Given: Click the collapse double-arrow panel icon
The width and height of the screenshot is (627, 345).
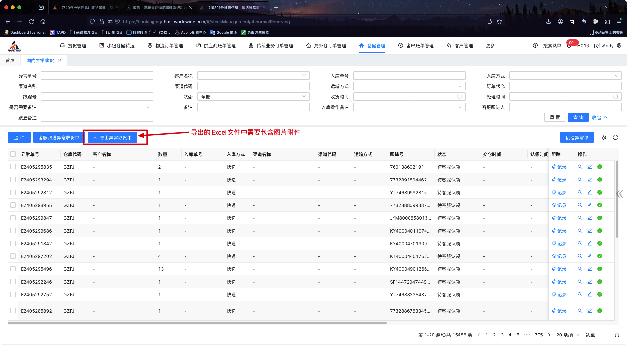Looking at the screenshot, I should click(x=619, y=194).
